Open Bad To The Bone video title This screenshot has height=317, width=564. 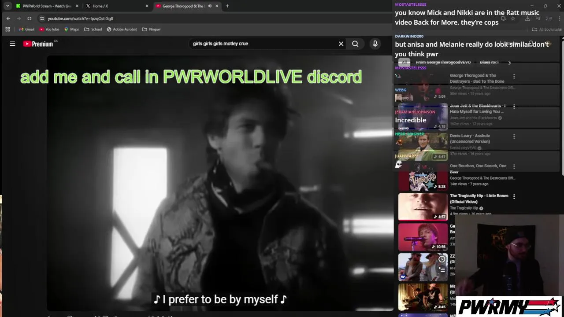[x=477, y=78]
